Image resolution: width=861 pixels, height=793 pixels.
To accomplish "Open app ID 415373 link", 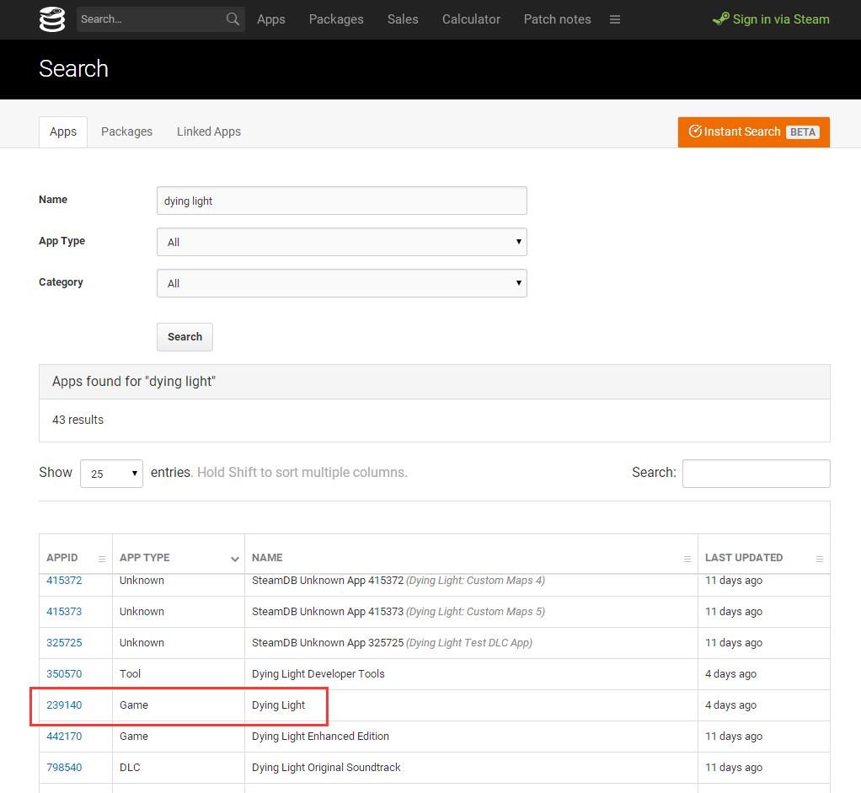I will coord(64,612).
